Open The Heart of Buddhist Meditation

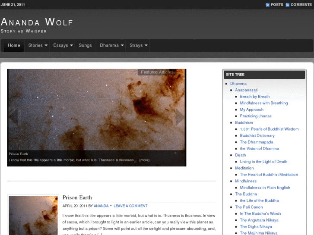(269, 175)
